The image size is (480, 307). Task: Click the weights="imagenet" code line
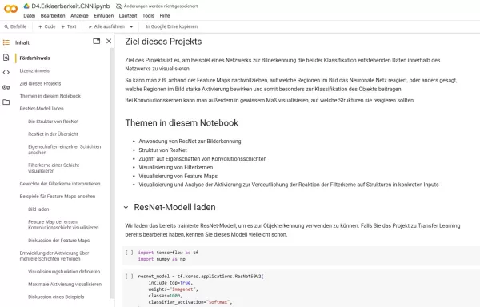(174, 289)
